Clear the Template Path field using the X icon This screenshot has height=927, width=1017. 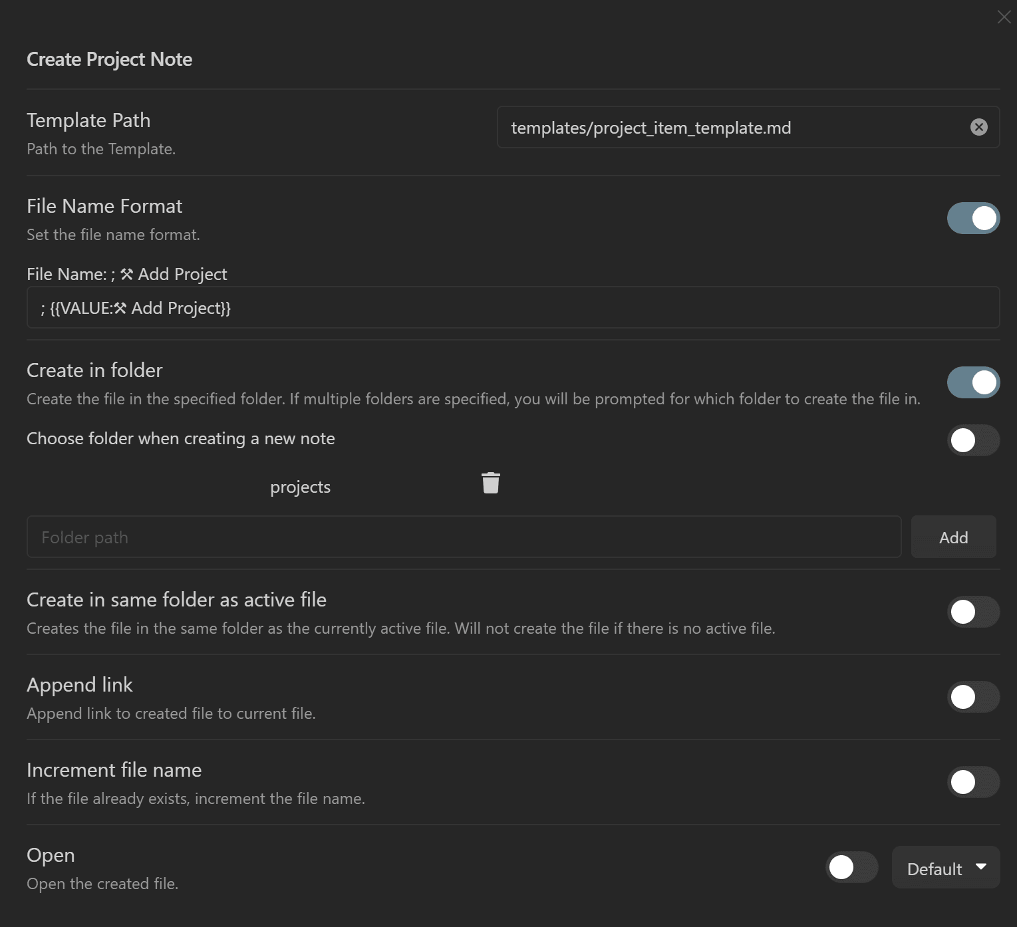(x=978, y=127)
